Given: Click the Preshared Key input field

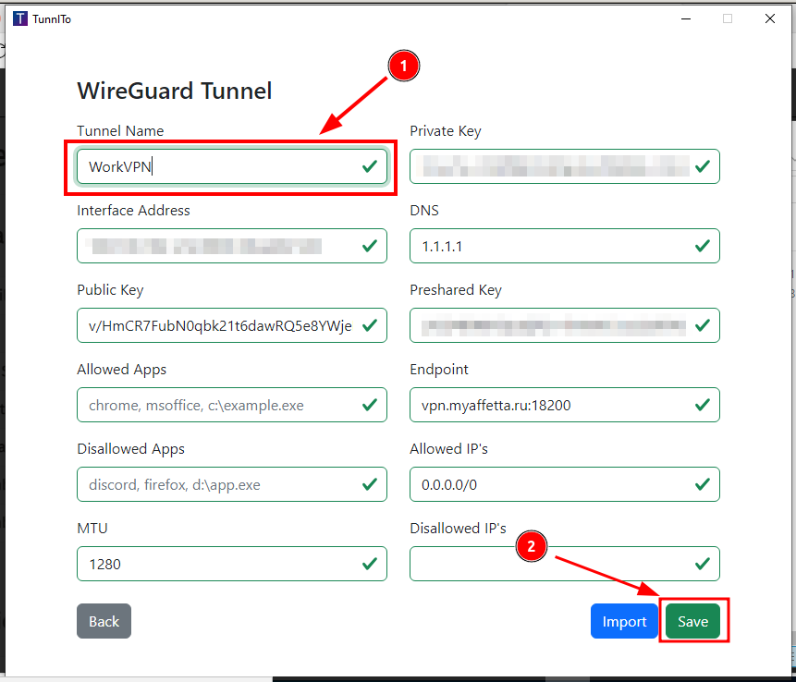Looking at the screenshot, I should 550,325.
